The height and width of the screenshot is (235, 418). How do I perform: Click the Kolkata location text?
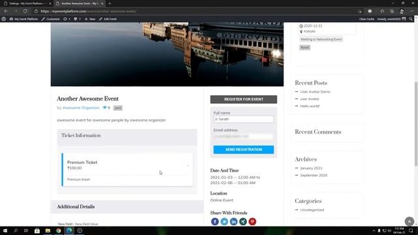[x=310, y=31]
